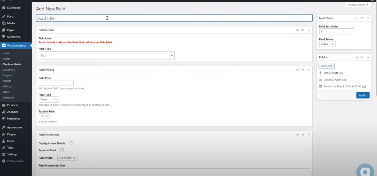The height and width of the screenshot is (176, 377).
Task: Move Field Details panel down
Action: (x=303, y=30)
